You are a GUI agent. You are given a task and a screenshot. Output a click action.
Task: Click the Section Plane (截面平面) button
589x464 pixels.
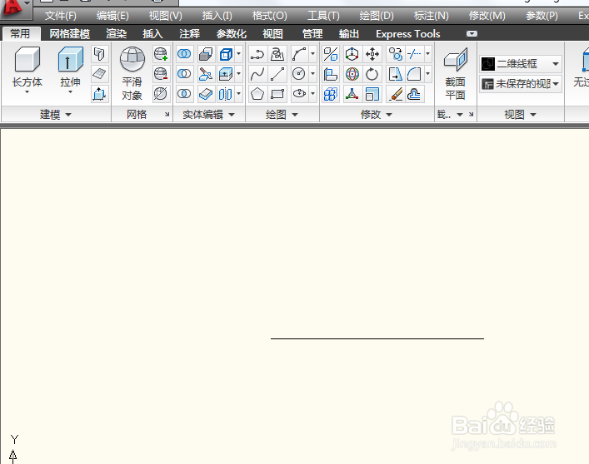pyautogui.click(x=455, y=73)
